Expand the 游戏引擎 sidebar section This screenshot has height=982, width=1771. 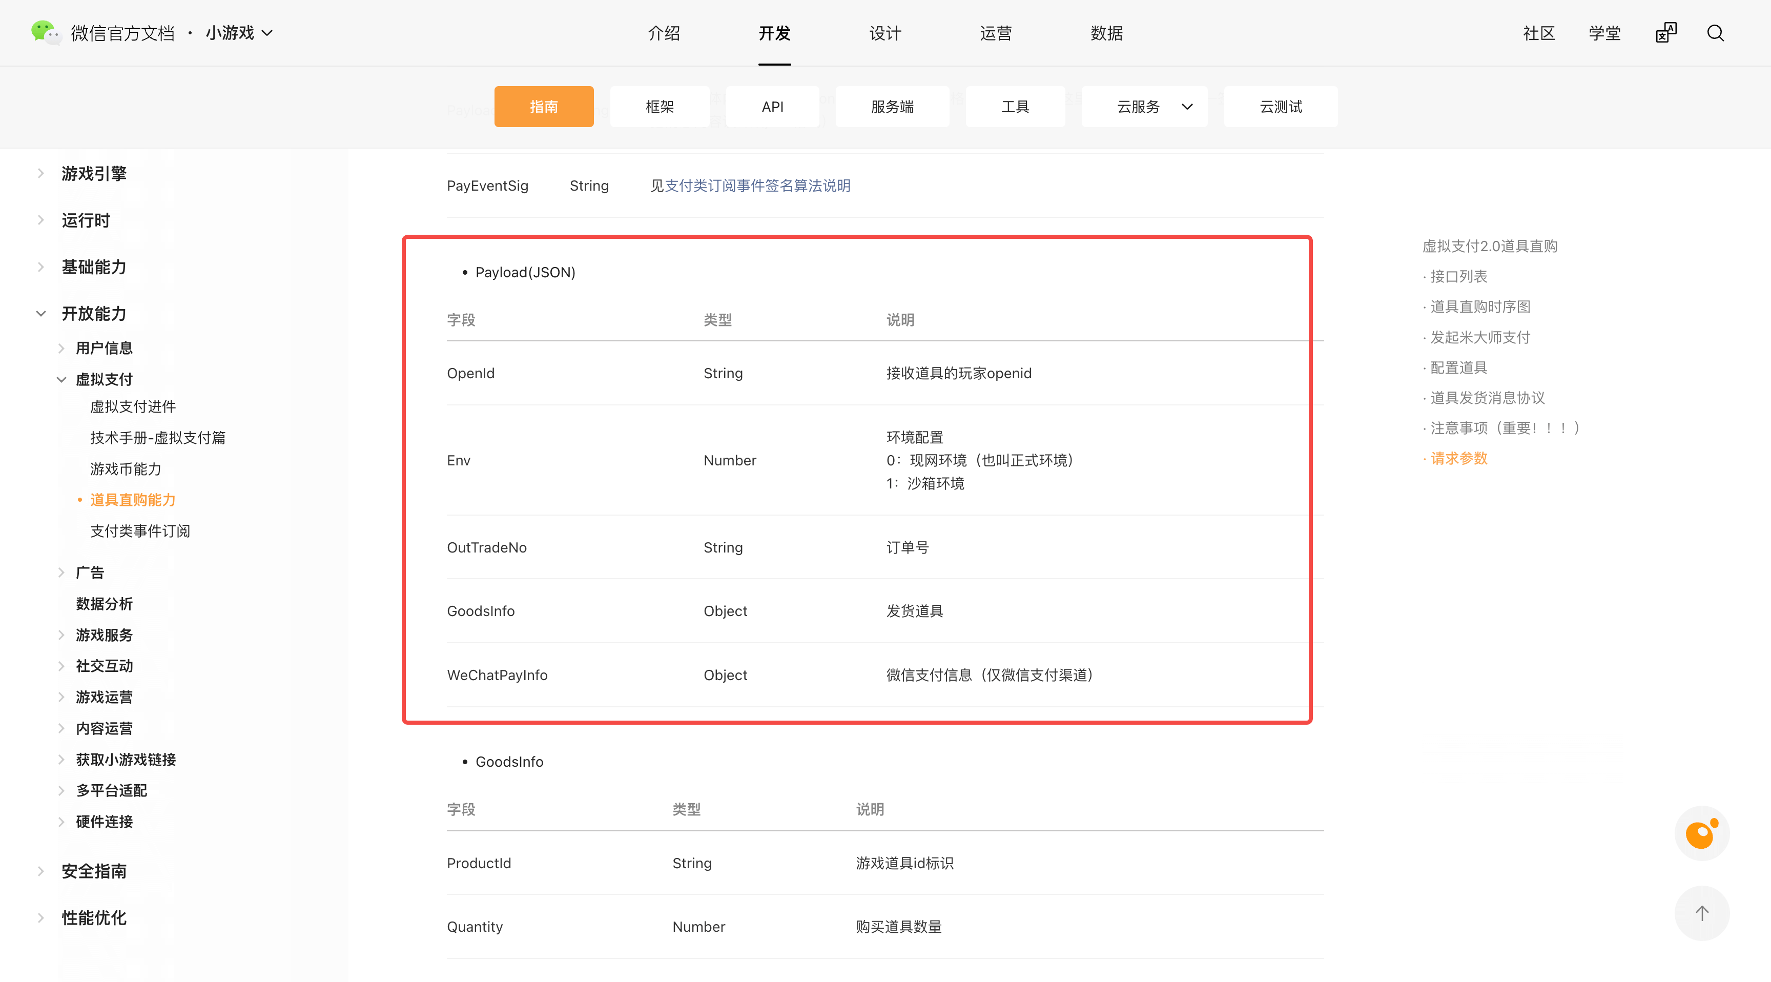41,174
